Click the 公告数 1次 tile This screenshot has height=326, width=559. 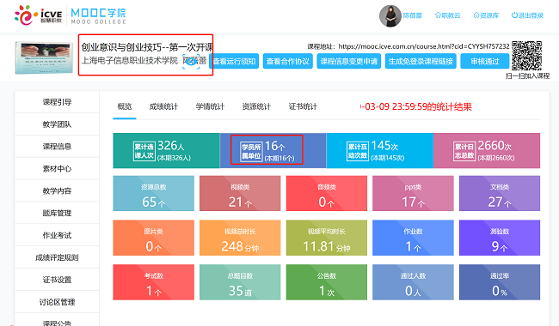tap(327, 282)
